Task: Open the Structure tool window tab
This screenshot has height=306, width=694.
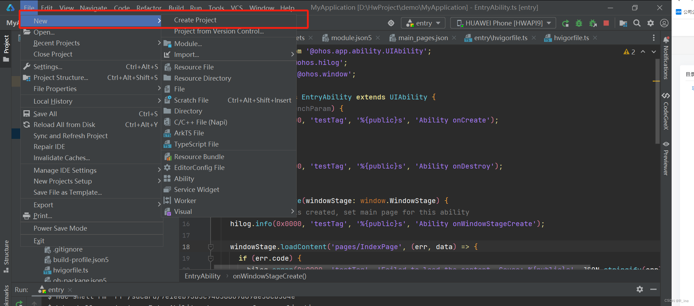Action: coord(6,256)
